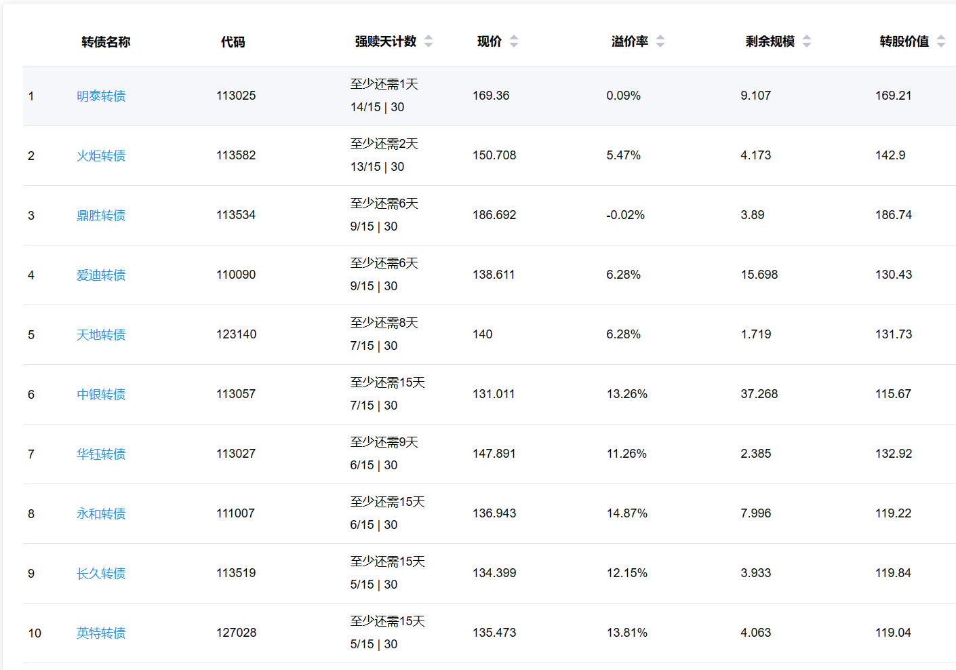Viewport: 956px width, 670px height.
Task: Select bond code 113025 cell
Action: click(236, 96)
